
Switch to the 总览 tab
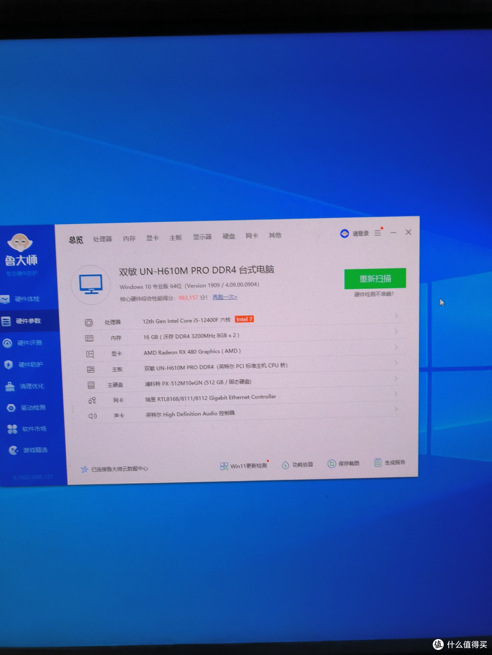pyautogui.click(x=76, y=240)
